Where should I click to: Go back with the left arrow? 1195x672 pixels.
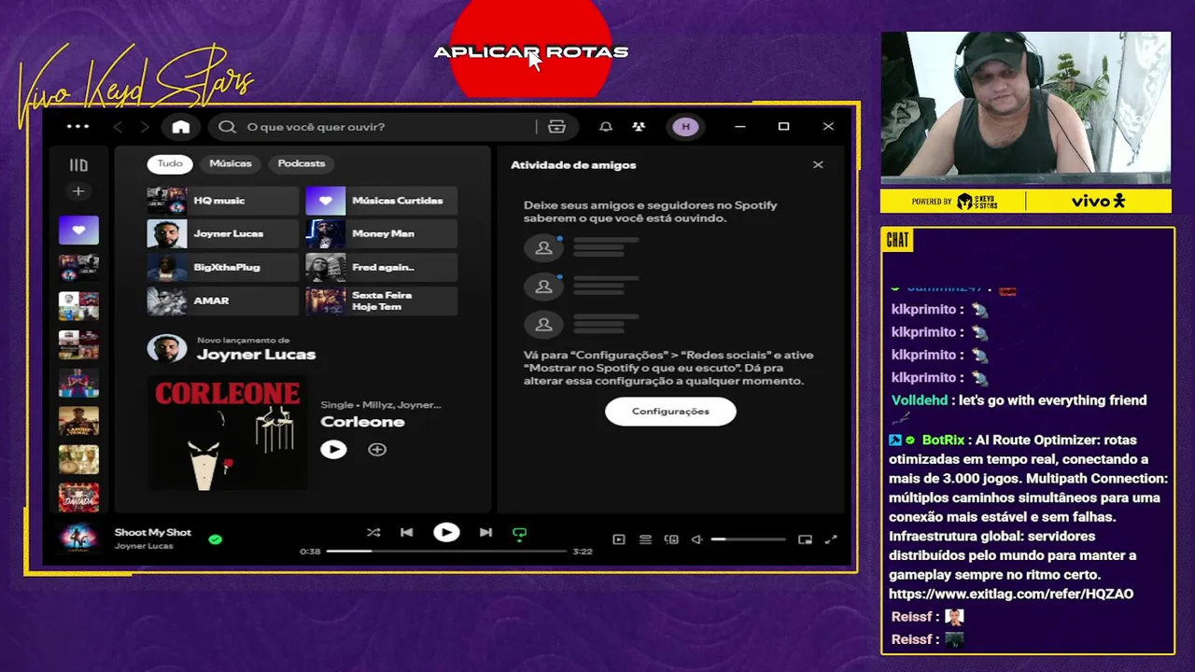(118, 127)
